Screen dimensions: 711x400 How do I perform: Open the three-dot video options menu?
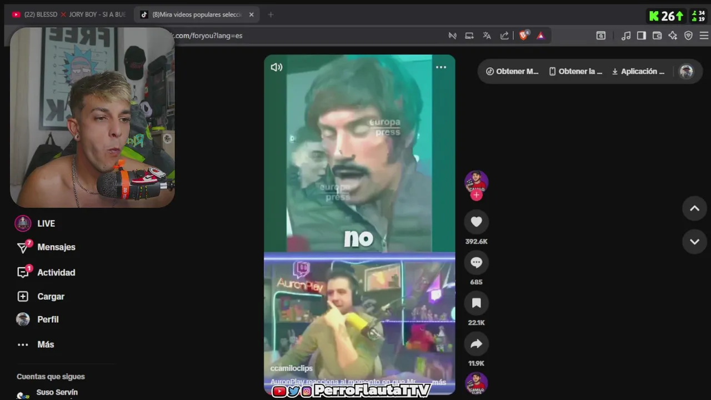tap(441, 67)
